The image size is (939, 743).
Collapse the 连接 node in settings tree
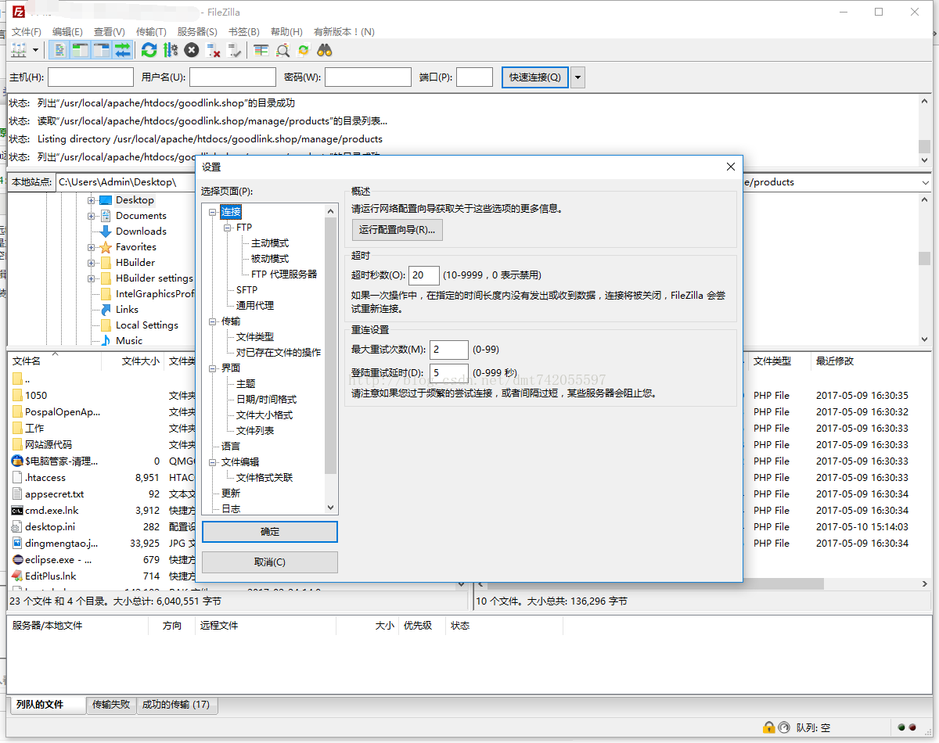213,212
